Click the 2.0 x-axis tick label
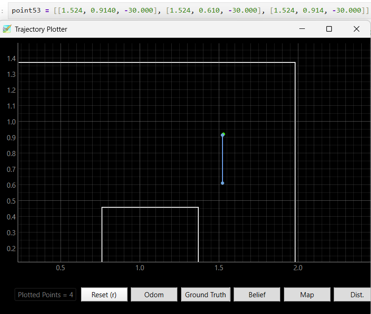Viewport: 371px width, 314px height. (298, 268)
